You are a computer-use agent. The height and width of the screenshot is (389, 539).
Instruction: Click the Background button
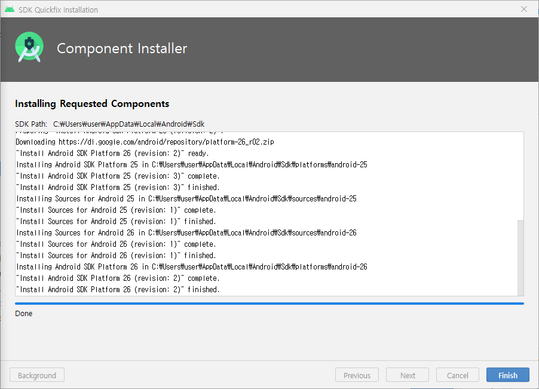click(37, 375)
